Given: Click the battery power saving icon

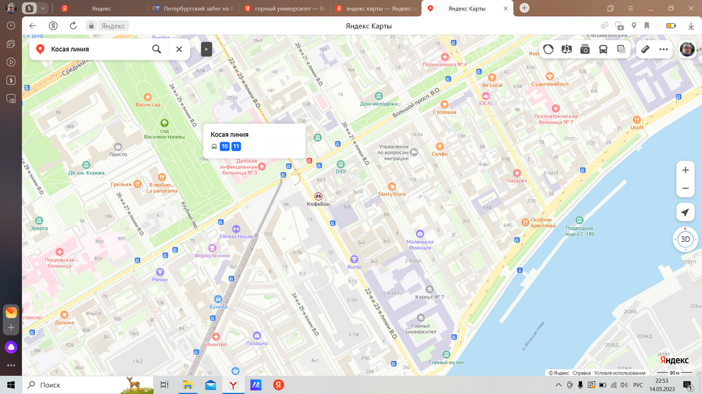Looking at the screenshot, I should [670, 26].
